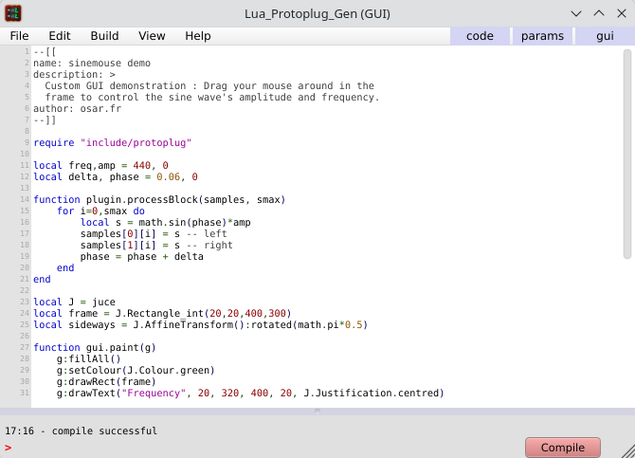This screenshot has width=635, height=458.
Task: Click the vertical scrollbar of the code editor
Action: coord(627,154)
